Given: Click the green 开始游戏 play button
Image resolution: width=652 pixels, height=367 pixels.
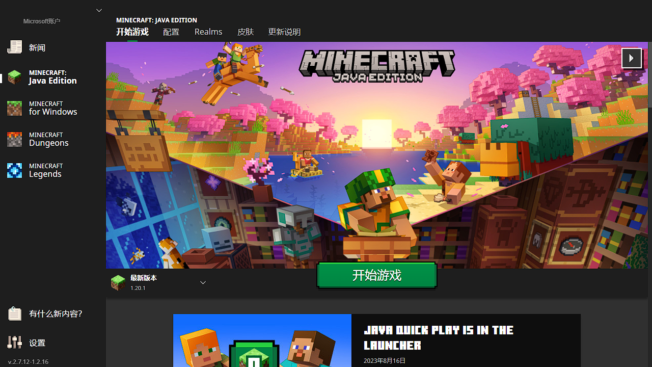Looking at the screenshot, I should pos(377,276).
